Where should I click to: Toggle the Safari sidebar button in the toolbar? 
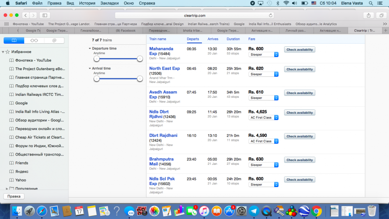[x=44, y=15]
